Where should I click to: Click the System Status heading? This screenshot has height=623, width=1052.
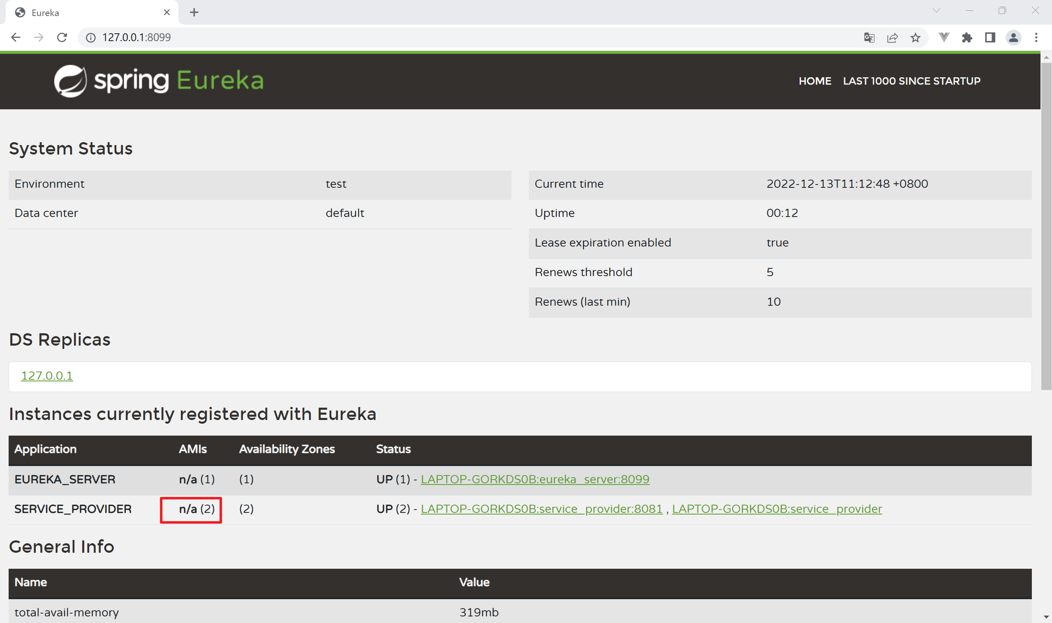point(71,149)
